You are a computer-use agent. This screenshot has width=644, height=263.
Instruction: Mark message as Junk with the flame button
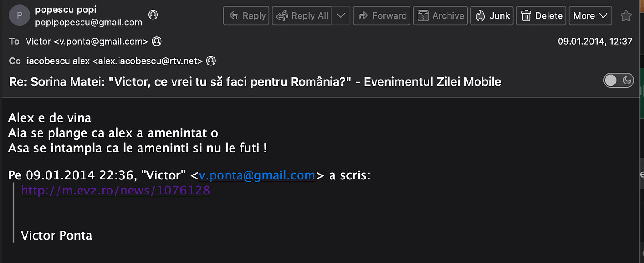point(491,15)
